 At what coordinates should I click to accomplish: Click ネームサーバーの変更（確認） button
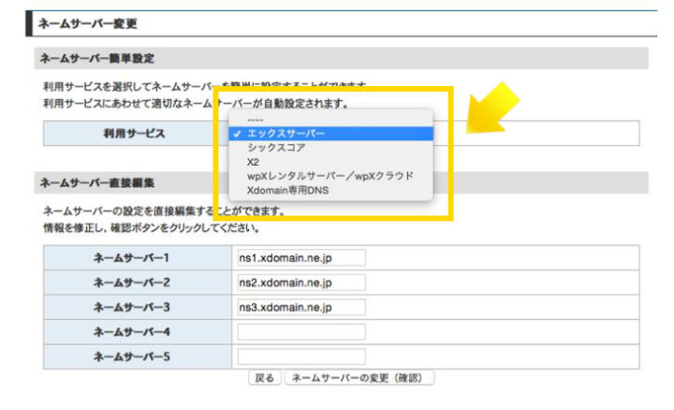[x=359, y=378]
